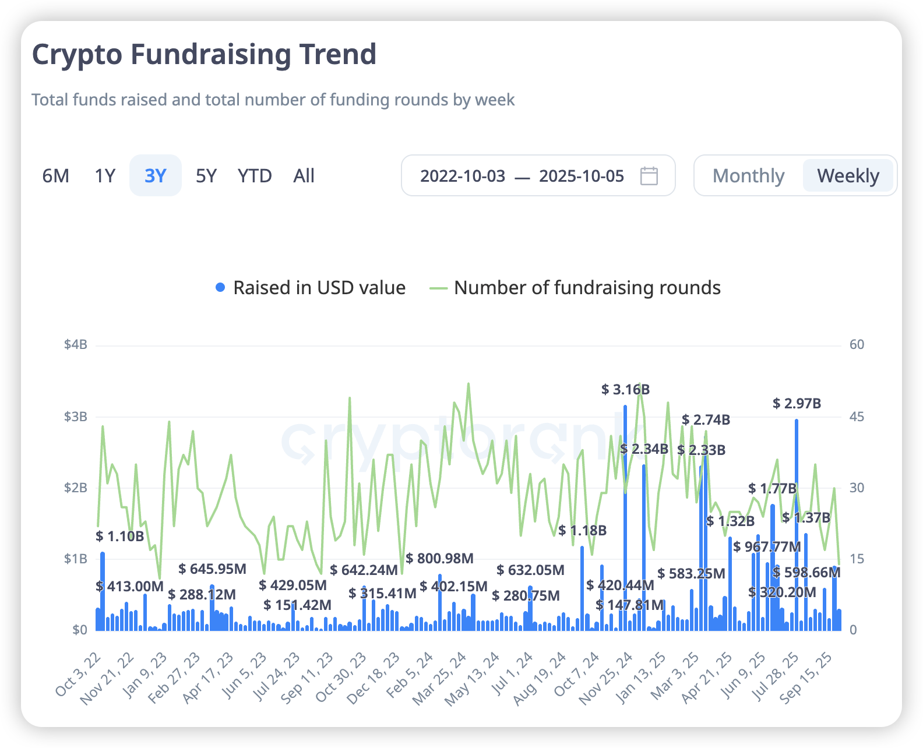Screen dimensions: 923x748
Task: Switch to Monthly view
Action: coord(748,176)
